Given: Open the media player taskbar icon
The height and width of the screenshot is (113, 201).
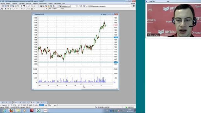Looking at the screenshot, I should (x=25, y=110).
